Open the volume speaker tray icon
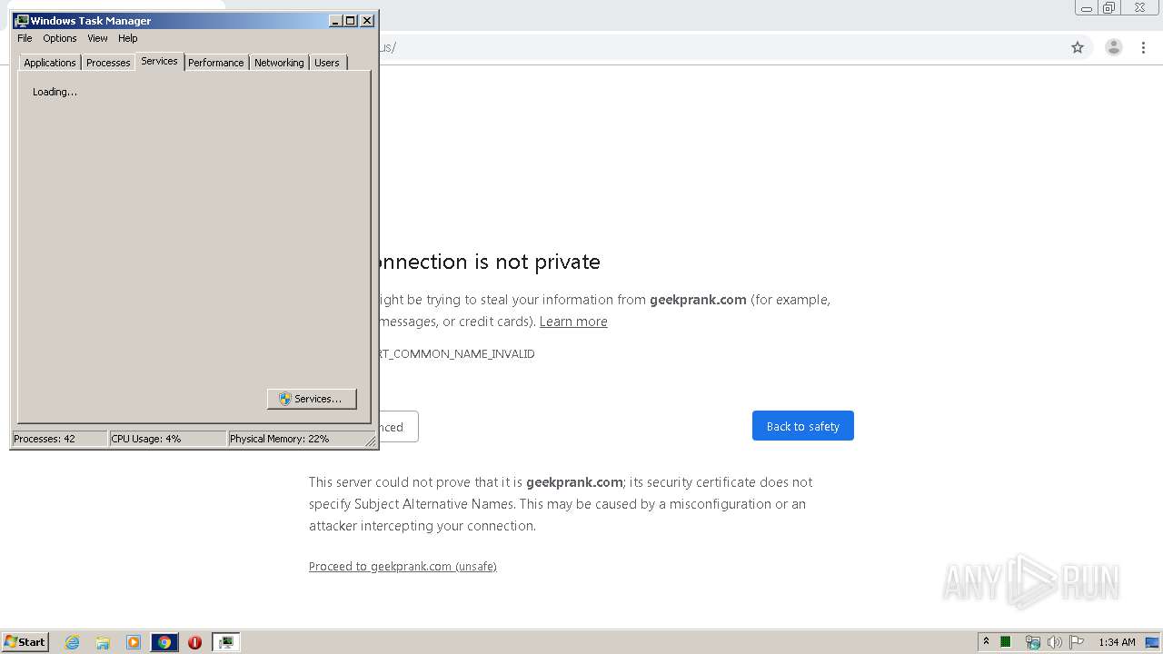 (x=1054, y=642)
